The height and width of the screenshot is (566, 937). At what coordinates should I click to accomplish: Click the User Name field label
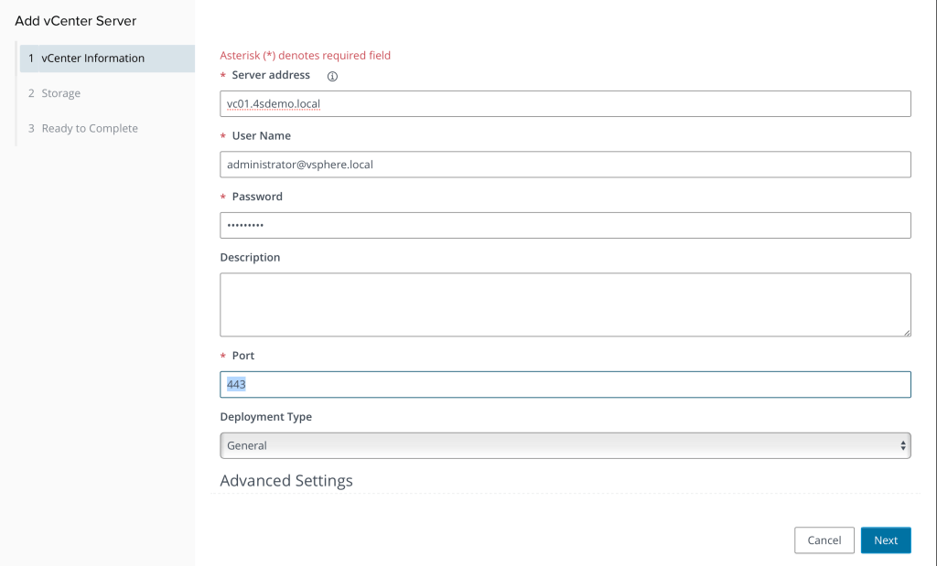(x=261, y=135)
